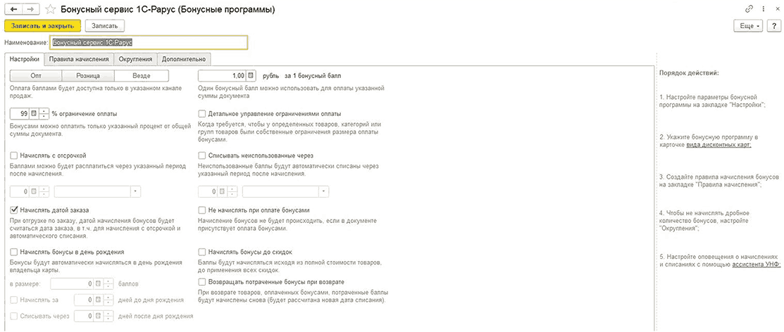This screenshot has width=784, height=332.
Task: Click the forward navigation arrow
Action: pos(31,9)
